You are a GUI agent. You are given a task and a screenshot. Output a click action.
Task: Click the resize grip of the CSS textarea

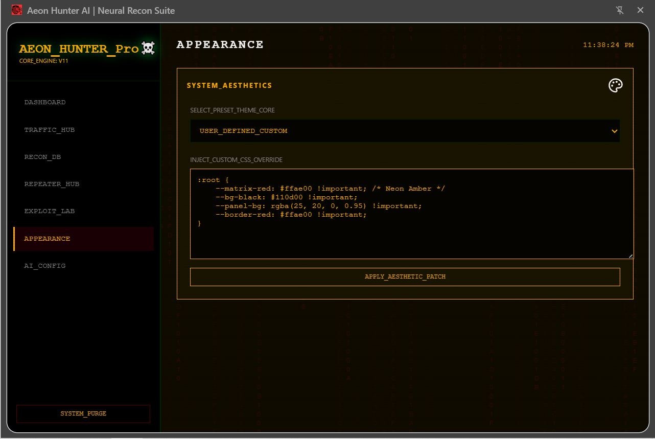631,256
